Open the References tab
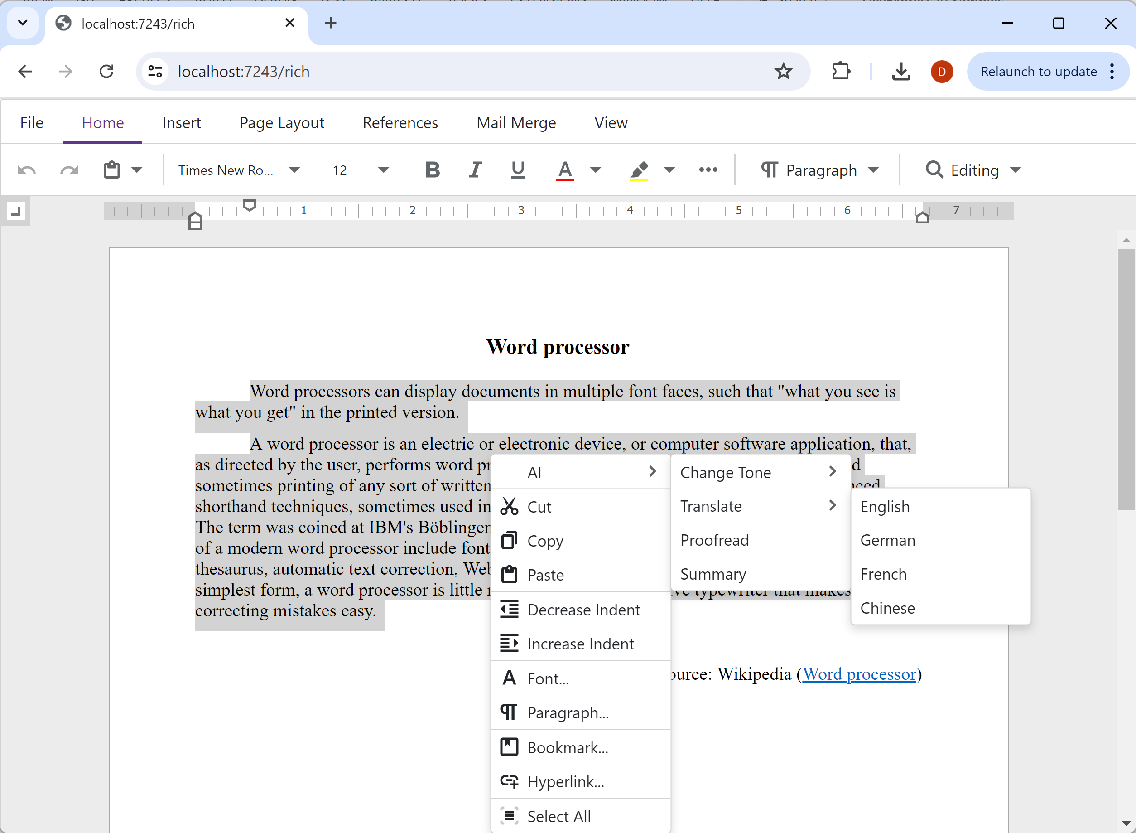Screen dimensions: 1136x833 (400, 124)
